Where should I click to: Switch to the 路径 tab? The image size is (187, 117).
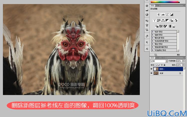click(163, 58)
